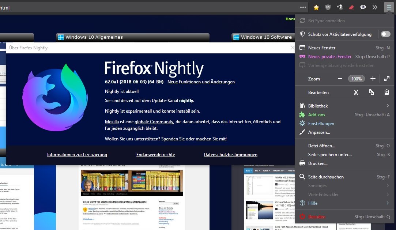Screen dimensions: 396x230
Task: Reset zoom via 100% button
Action: (357, 79)
